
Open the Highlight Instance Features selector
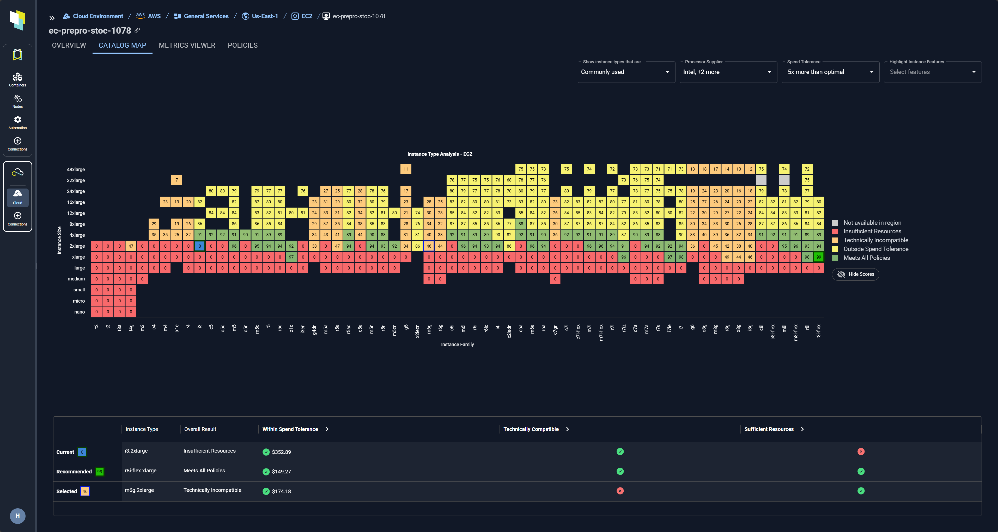[x=932, y=72]
